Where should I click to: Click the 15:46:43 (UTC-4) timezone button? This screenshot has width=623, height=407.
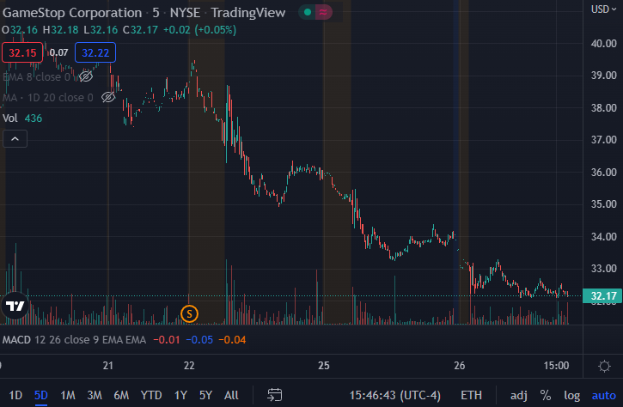(395, 395)
